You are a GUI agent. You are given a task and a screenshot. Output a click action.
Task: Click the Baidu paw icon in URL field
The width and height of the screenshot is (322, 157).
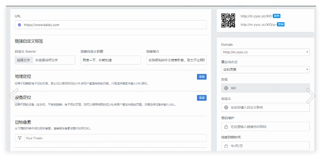point(19,25)
